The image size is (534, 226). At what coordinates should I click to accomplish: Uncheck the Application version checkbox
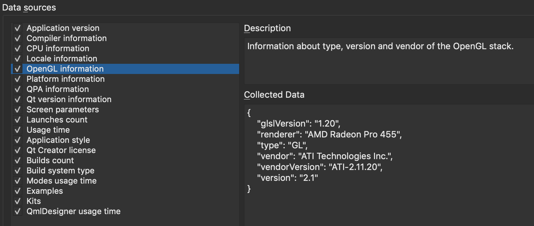(x=18, y=28)
